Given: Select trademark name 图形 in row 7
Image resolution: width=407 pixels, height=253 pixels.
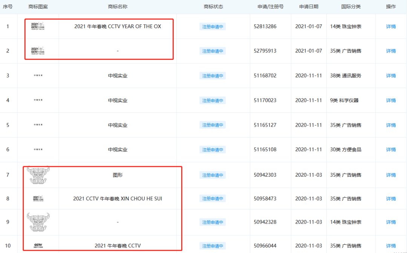Looking at the screenshot, I should (x=118, y=175).
